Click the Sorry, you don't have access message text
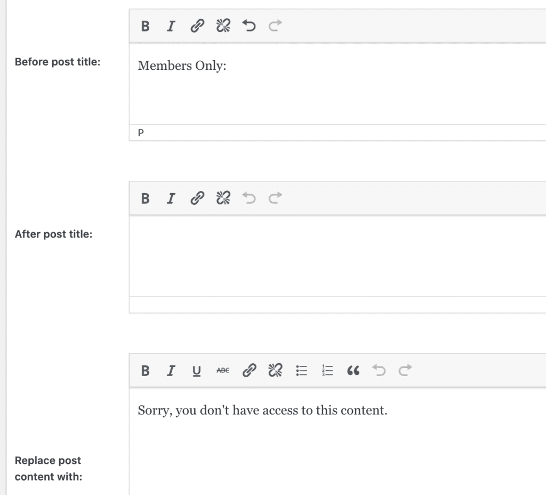 click(263, 410)
